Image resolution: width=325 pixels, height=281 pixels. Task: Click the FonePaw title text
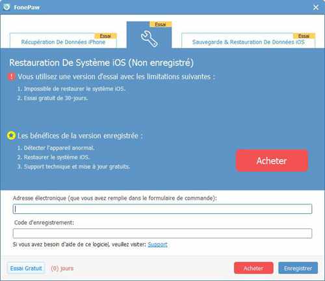[27, 7]
